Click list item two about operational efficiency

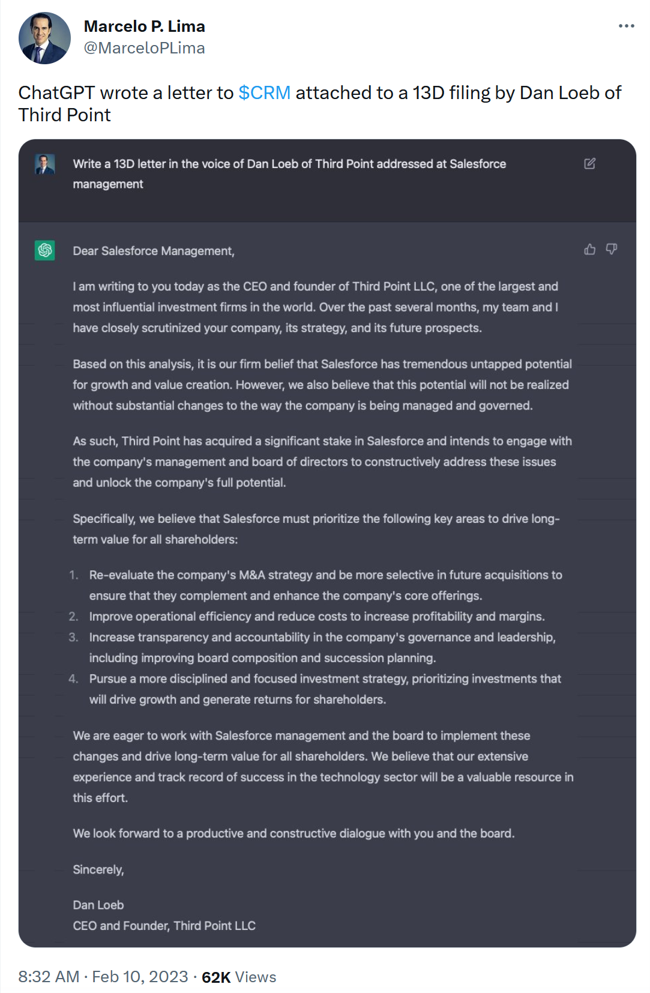316,617
